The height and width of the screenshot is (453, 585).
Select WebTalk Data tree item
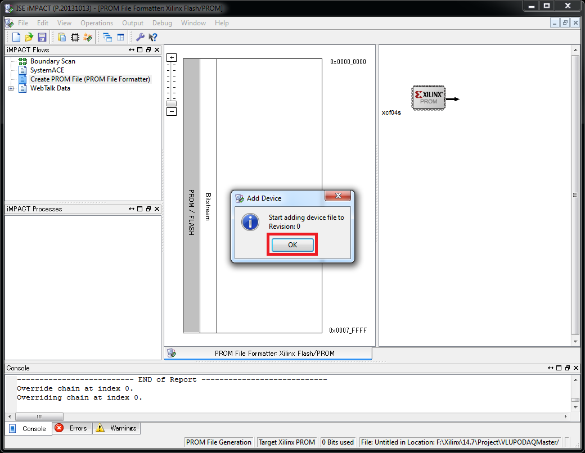50,88
